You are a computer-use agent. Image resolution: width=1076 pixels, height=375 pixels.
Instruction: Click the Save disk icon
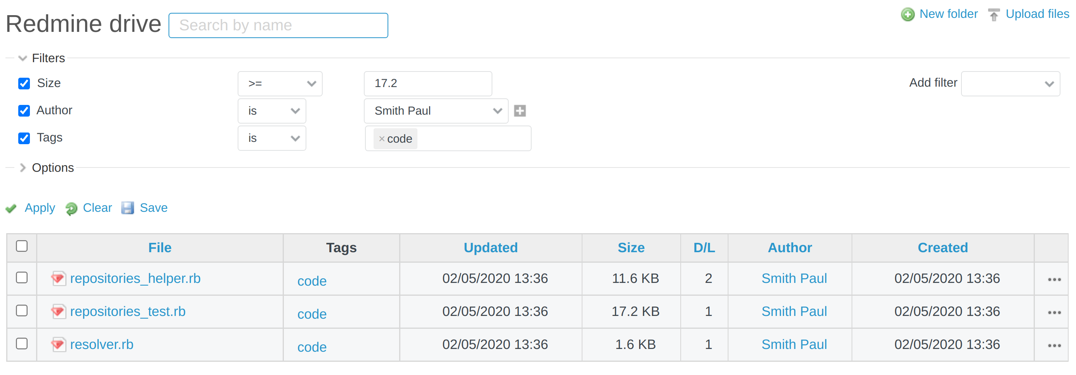[128, 208]
